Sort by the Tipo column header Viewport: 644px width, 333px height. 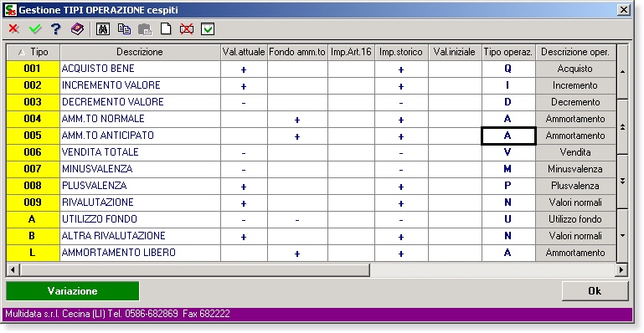pos(33,52)
